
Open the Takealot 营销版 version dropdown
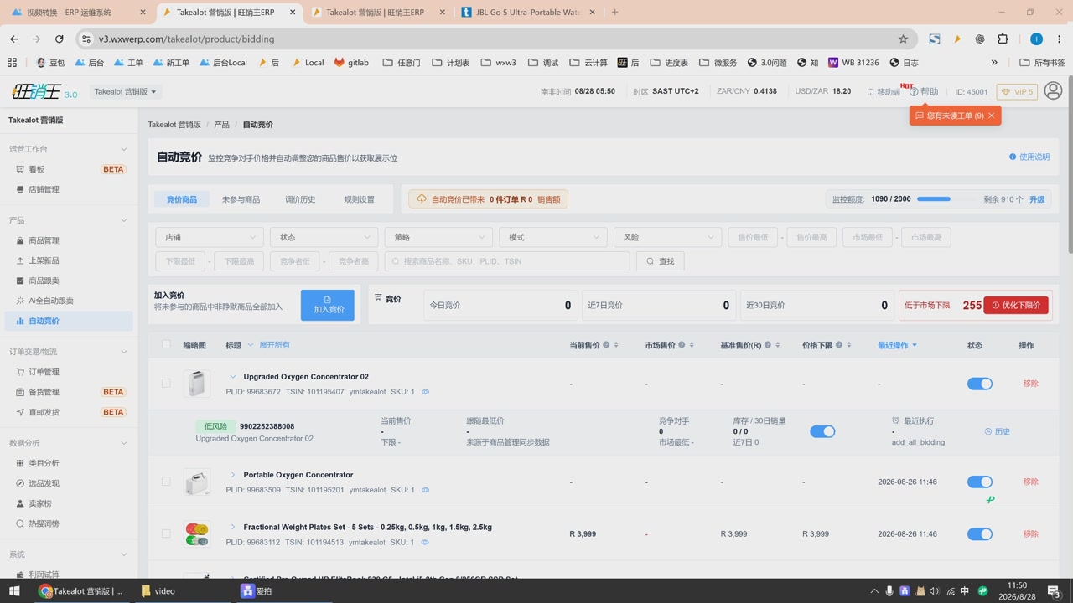click(125, 92)
